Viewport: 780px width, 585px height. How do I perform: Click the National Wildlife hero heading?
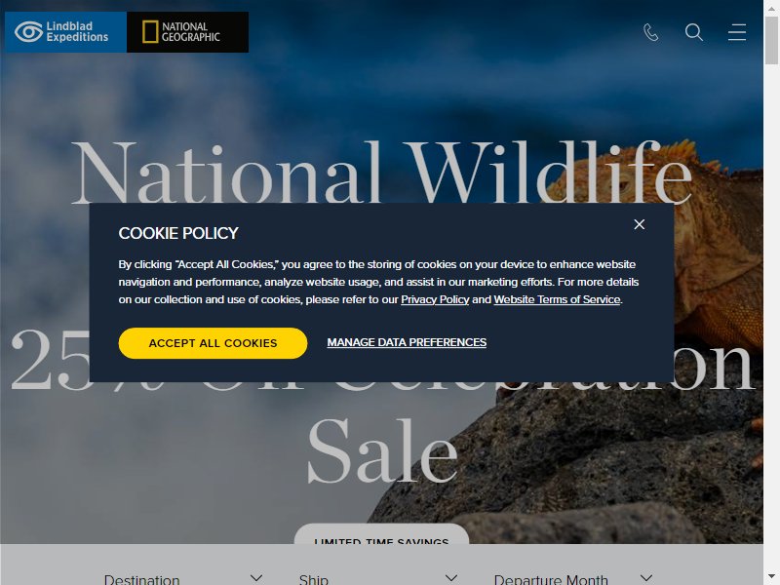(381, 173)
